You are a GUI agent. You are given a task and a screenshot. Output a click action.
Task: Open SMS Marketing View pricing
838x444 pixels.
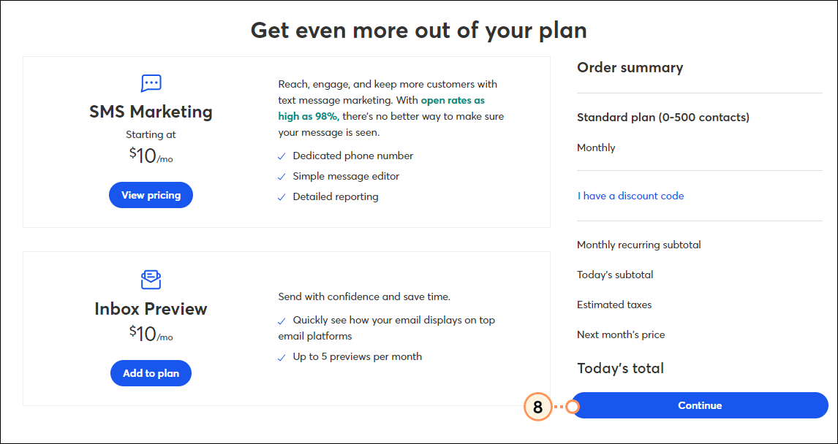[x=151, y=195]
